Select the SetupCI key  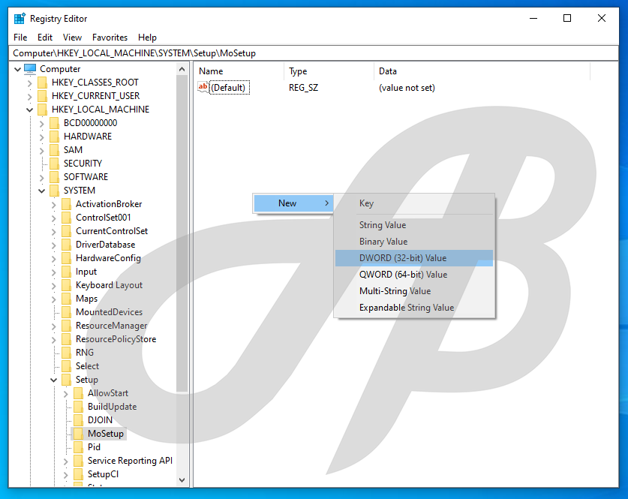click(103, 474)
